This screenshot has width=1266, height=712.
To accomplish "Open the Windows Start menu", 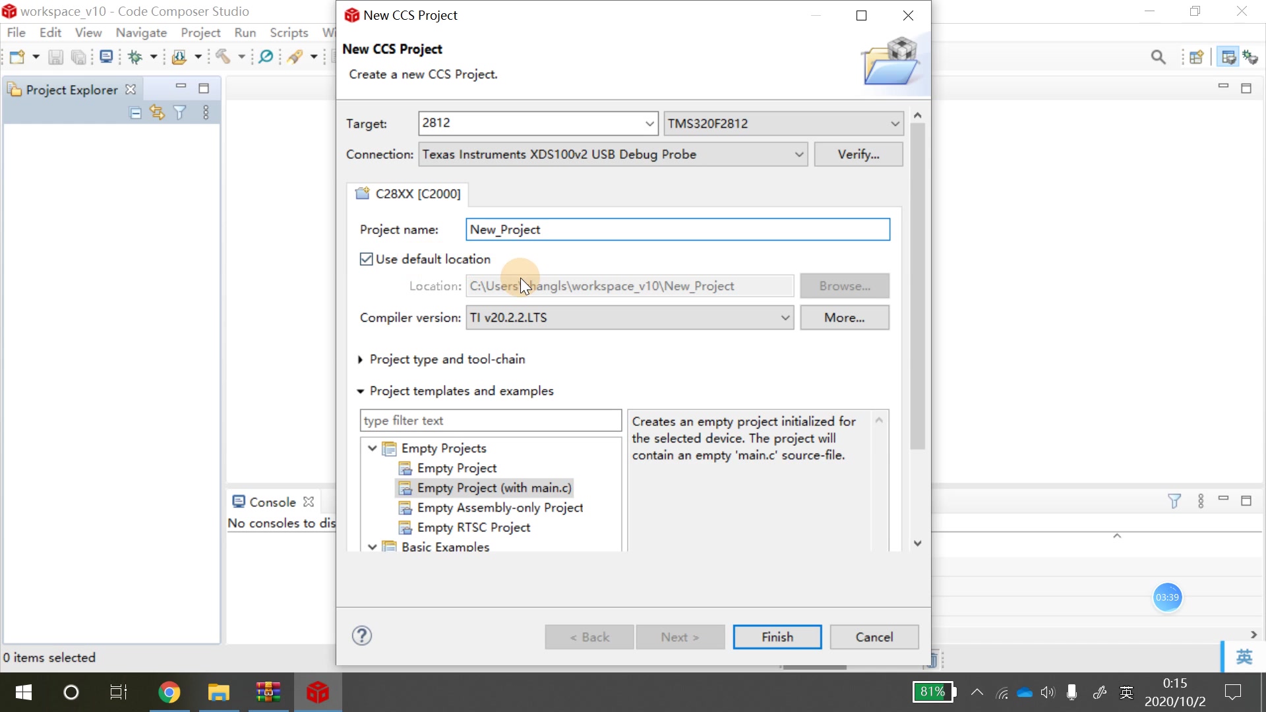I will coord(24,692).
